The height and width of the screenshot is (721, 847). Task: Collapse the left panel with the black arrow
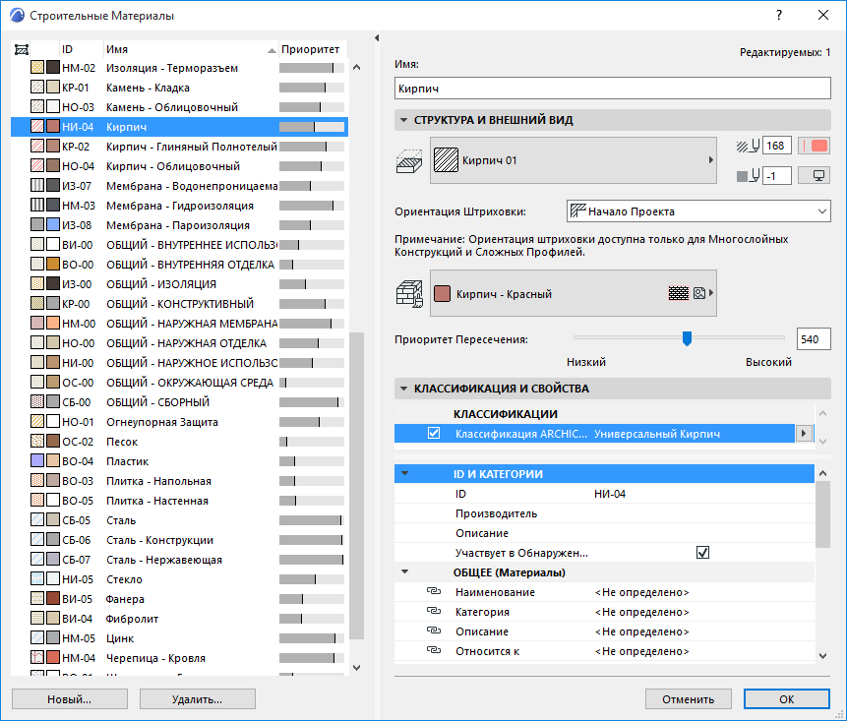click(x=377, y=37)
